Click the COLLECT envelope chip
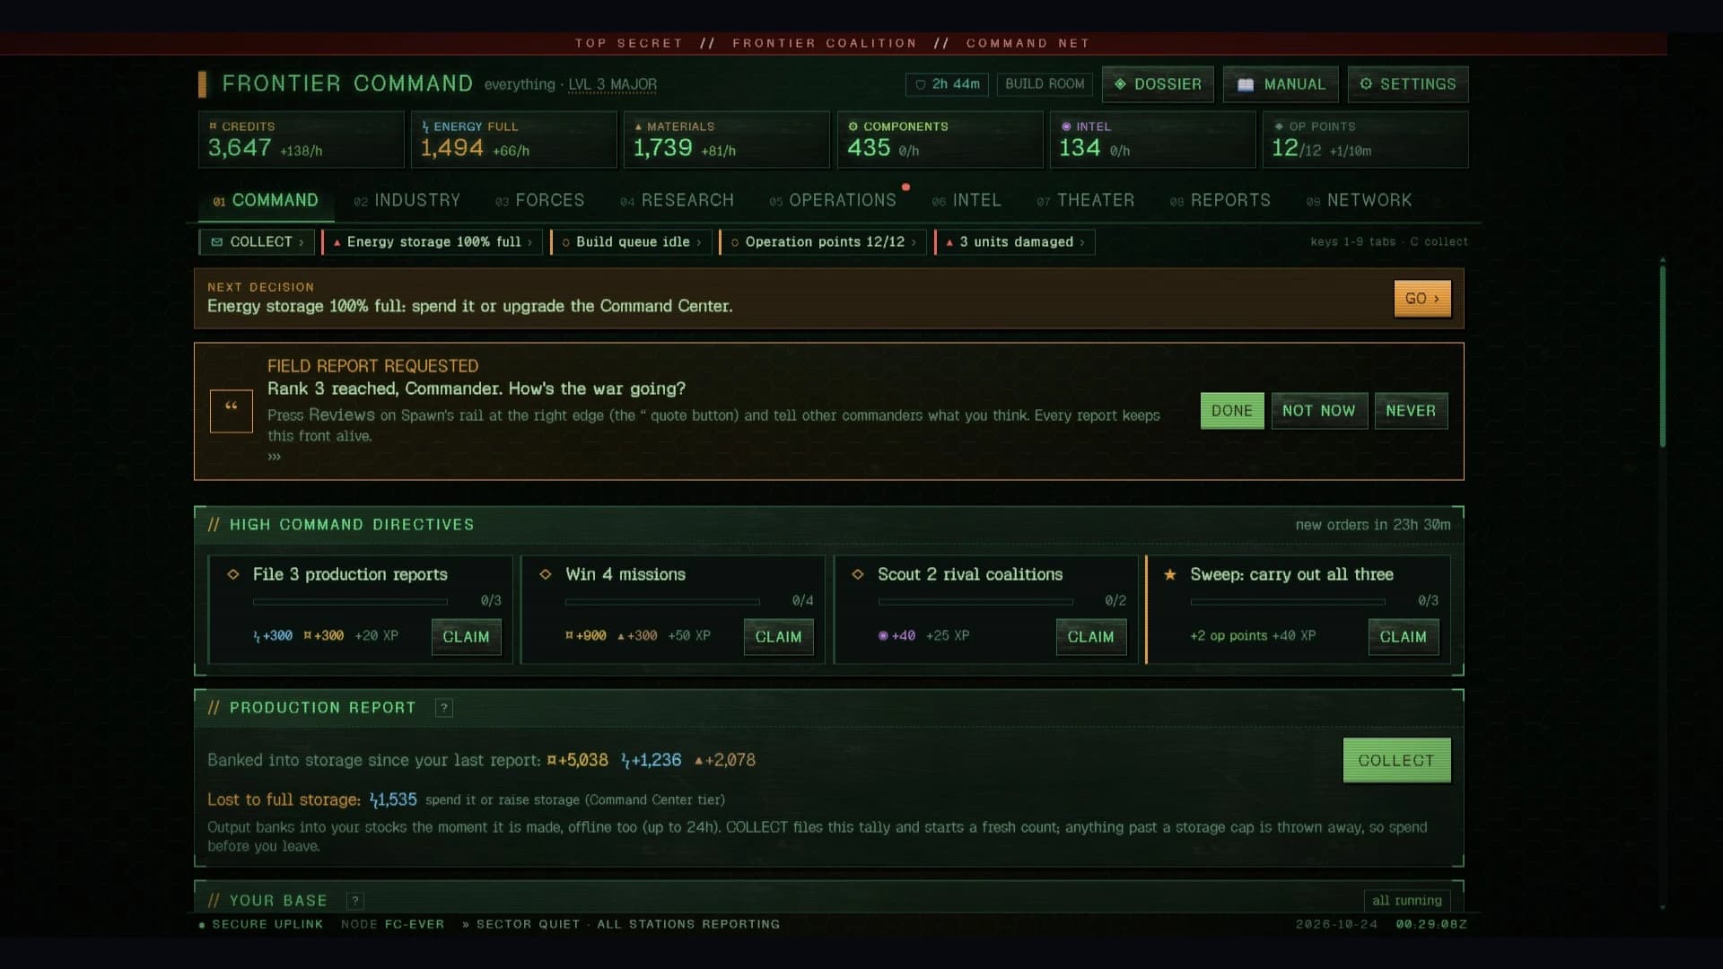The height and width of the screenshot is (969, 1723). pos(257,242)
